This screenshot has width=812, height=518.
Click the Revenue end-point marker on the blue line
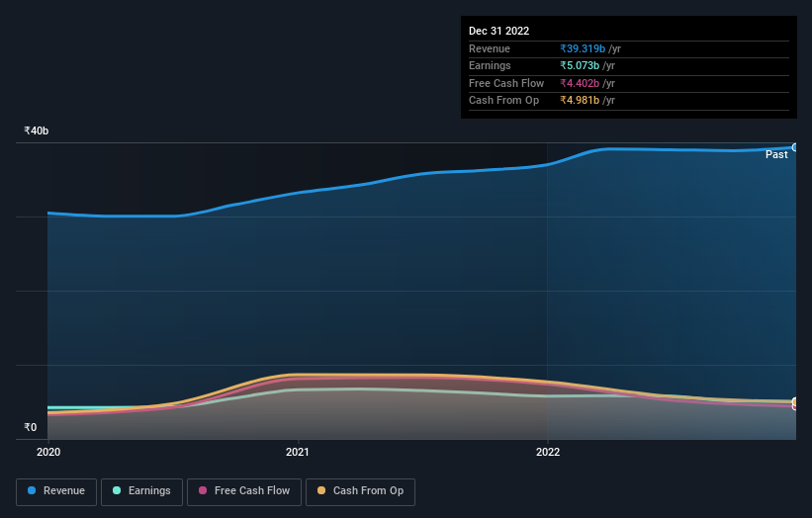(795, 147)
